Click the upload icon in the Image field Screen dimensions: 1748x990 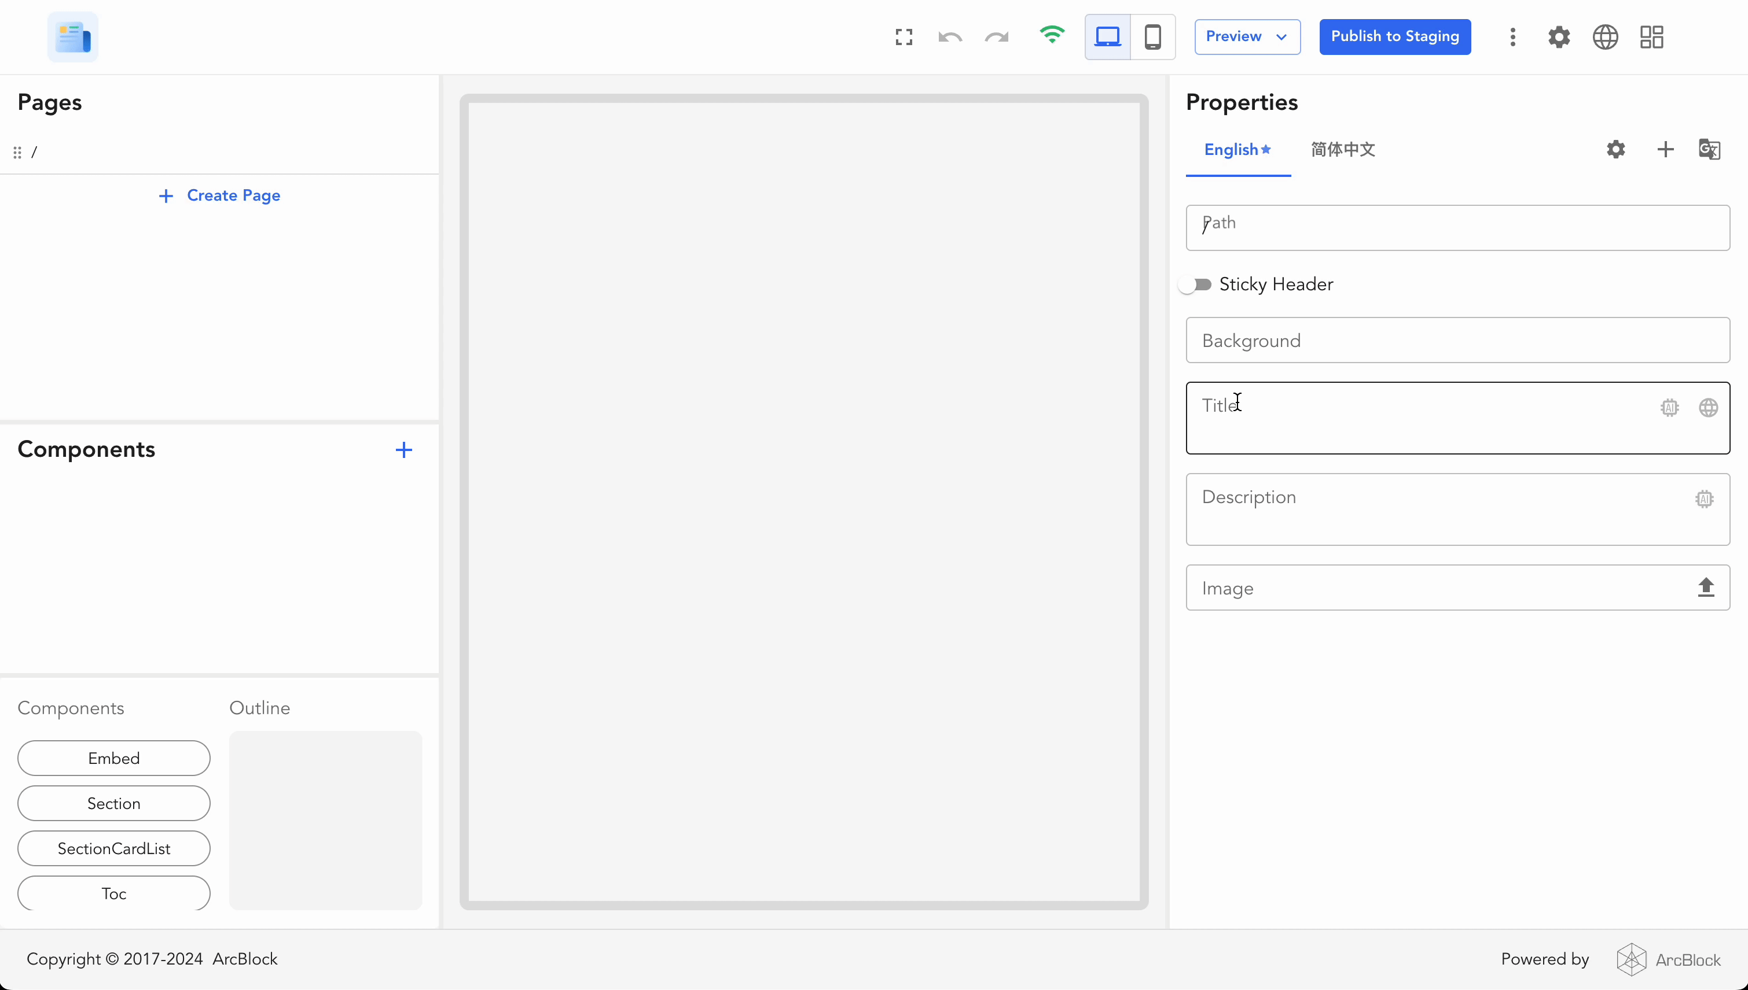pyautogui.click(x=1706, y=587)
